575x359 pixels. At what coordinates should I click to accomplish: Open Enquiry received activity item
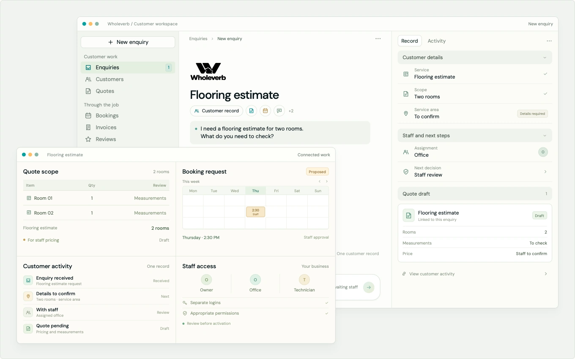coord(96,281)
